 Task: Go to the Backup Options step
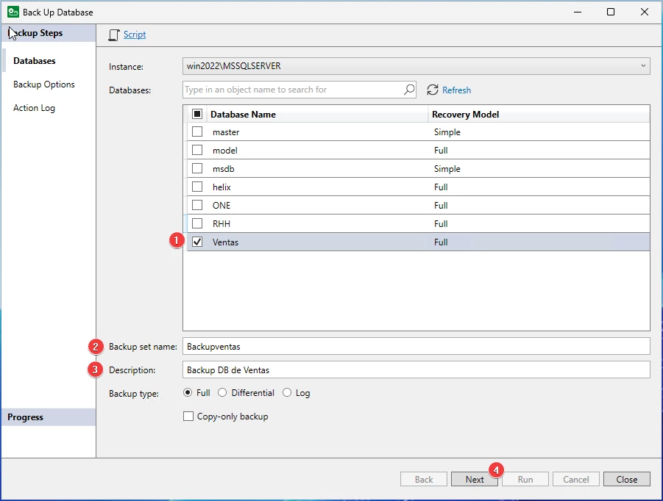coord(44,84)
